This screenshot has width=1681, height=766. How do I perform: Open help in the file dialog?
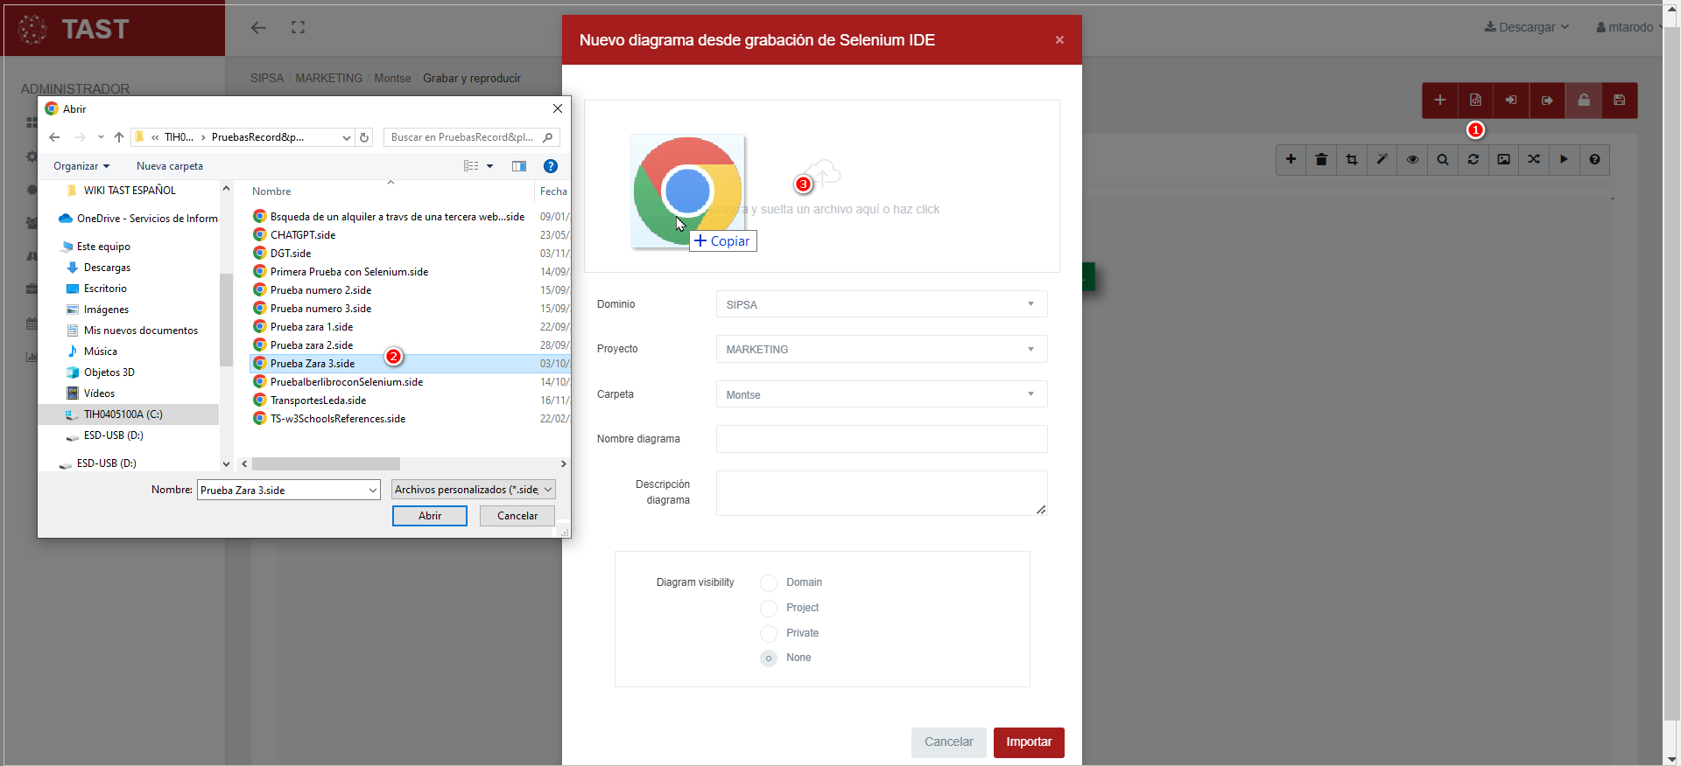[x=551, y=166]
